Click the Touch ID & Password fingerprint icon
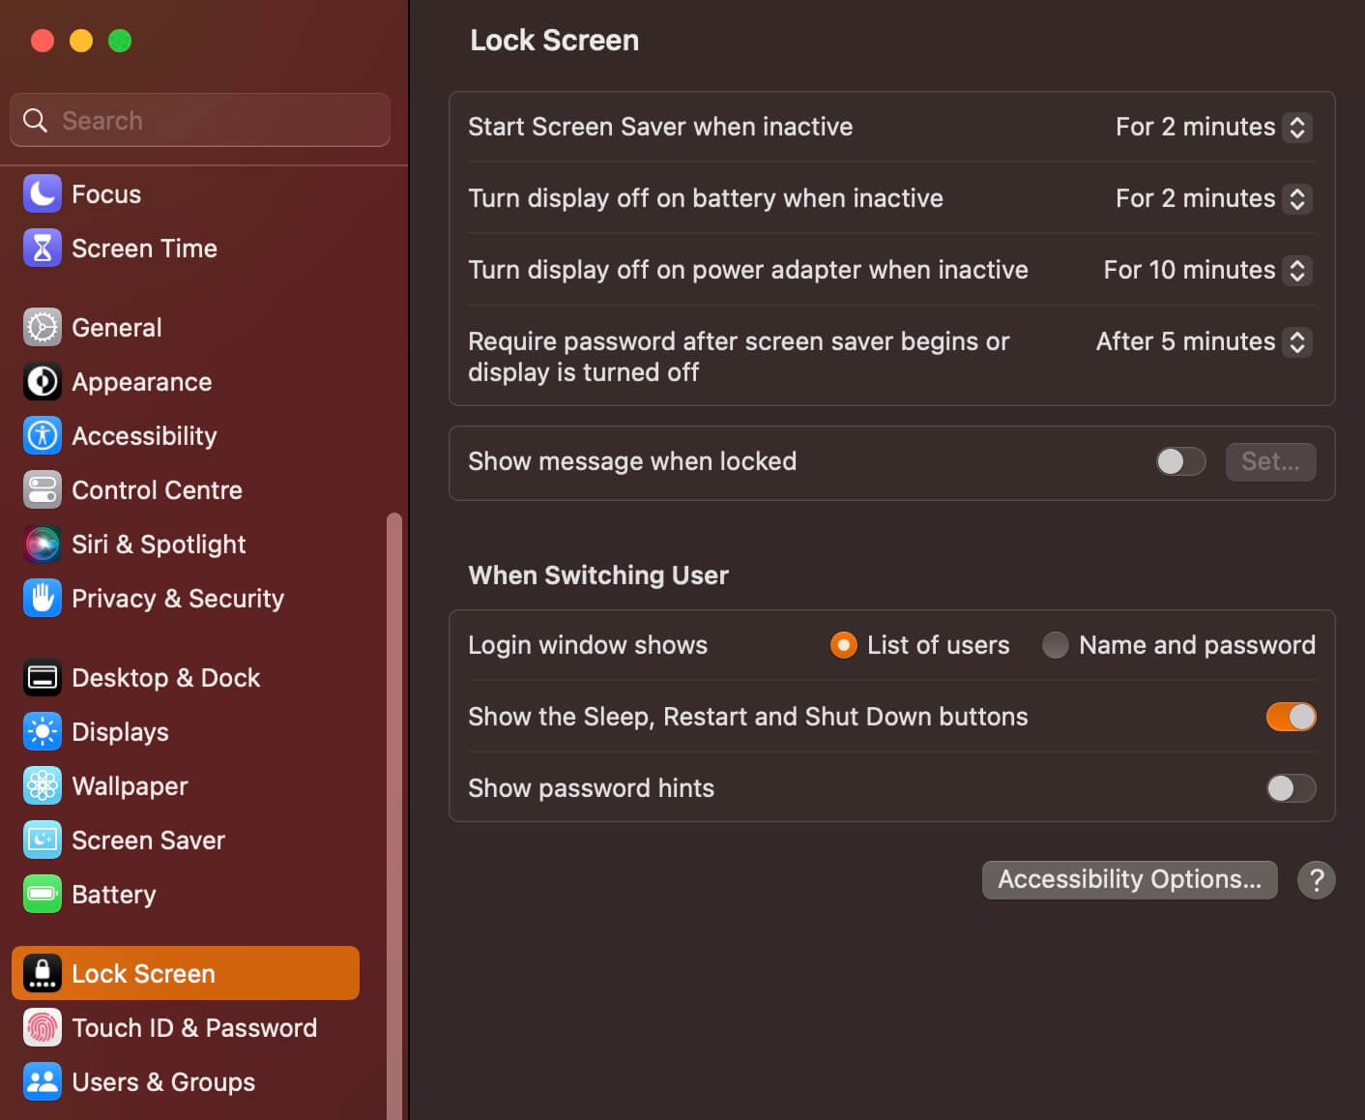Viewport: 1365px width, 1120px height. coord(42,1027)
